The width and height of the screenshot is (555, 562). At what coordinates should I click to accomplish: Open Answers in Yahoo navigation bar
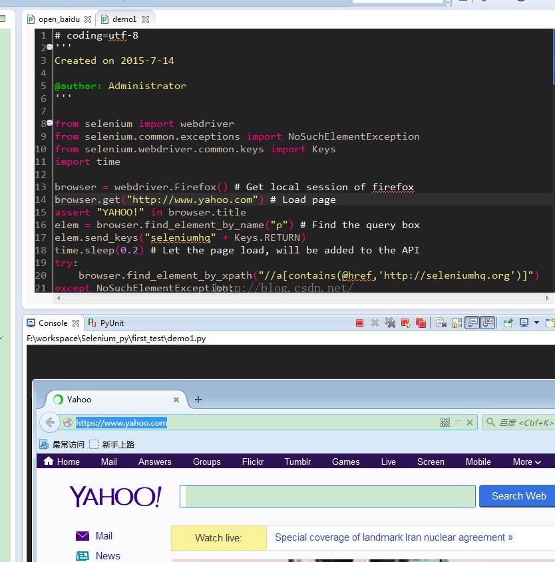pyautogui.click(x=154, y=462)
